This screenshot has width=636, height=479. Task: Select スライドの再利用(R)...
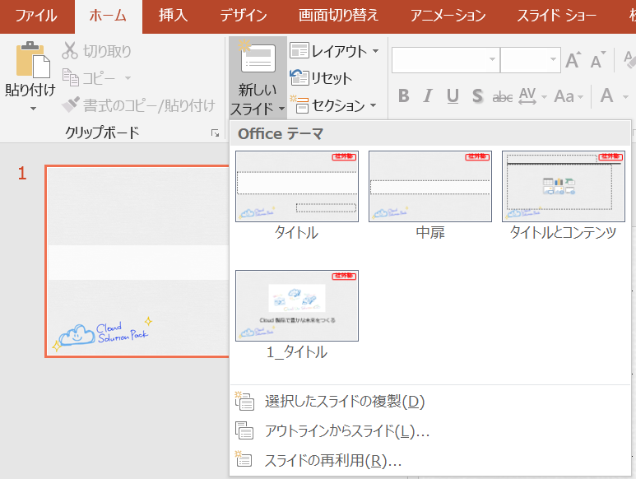pyautogui.click(x=430, y=460)
